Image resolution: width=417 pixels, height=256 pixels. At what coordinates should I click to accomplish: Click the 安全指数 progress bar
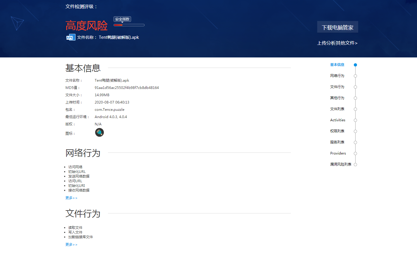(129, 25)
